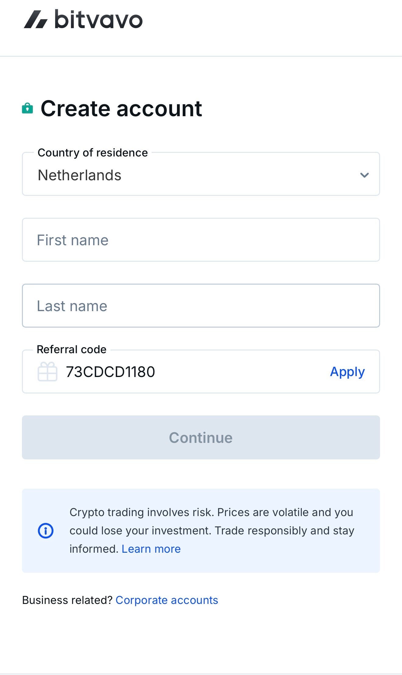Click the referral code value 73CDCD1180
402x675 pixels.
(x=110, y=372)
